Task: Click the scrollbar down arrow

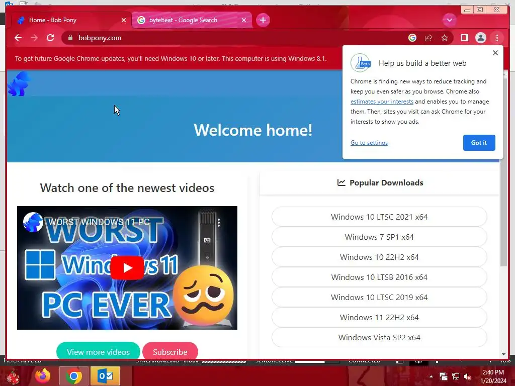Action: (x=503, y=354)
